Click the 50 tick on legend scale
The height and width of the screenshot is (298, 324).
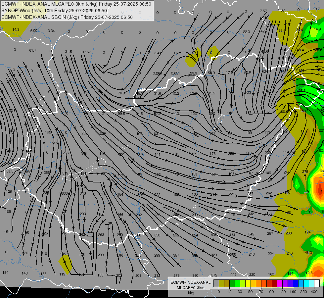[x=251, y=292]
